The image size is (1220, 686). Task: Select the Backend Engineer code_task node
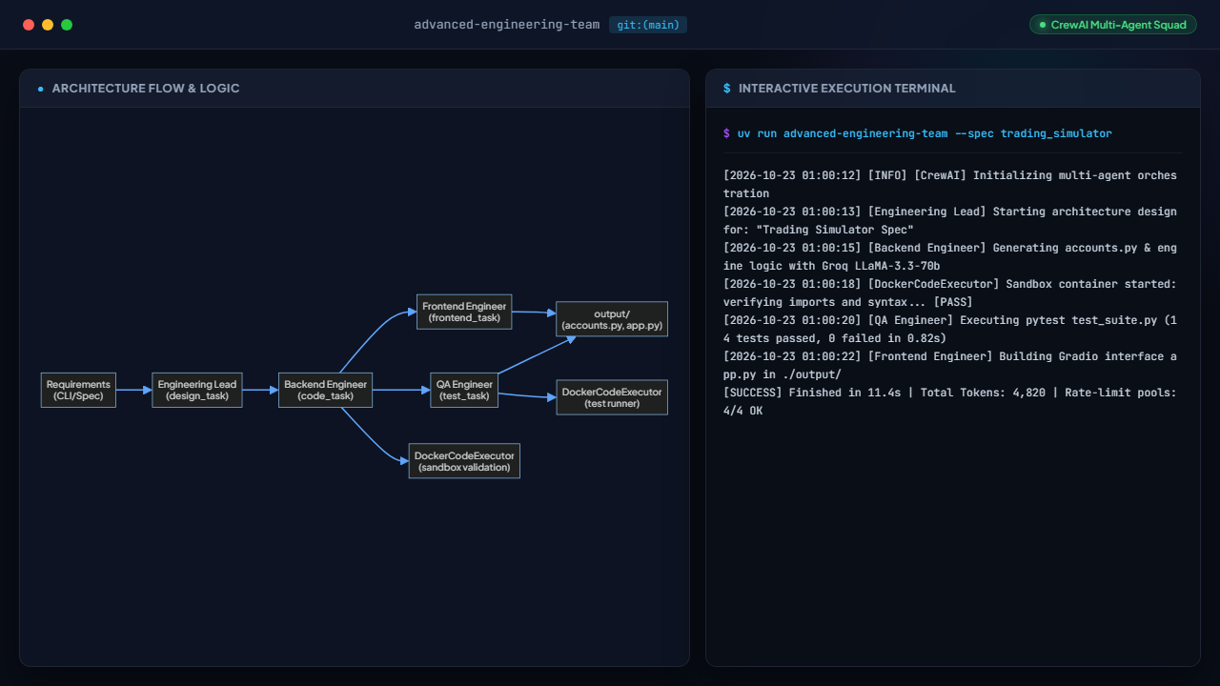[x=325, y=390]
